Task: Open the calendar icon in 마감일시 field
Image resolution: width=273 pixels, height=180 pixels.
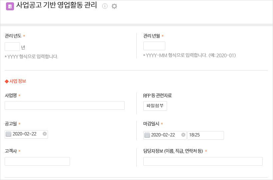Action: pos(147,135)
